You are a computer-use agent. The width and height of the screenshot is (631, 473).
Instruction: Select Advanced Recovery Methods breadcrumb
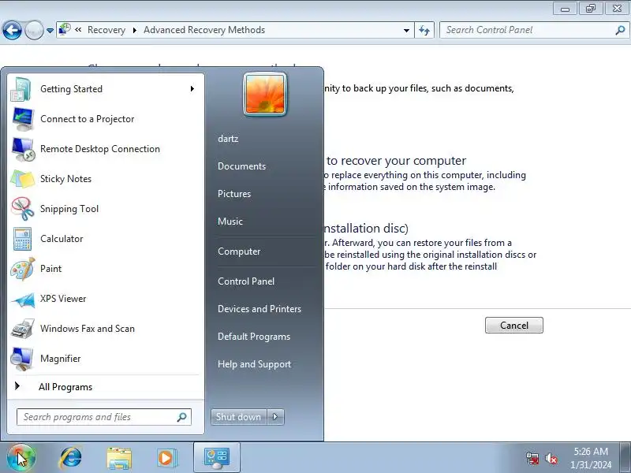coord(204,30)
